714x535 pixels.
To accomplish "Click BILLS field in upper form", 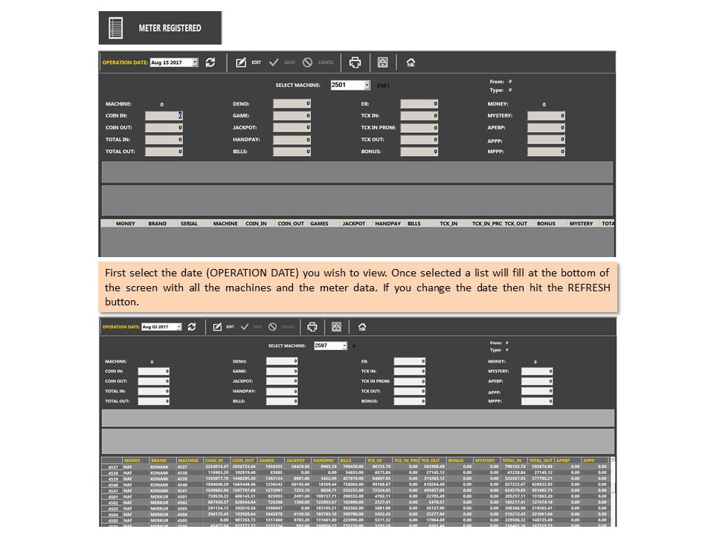I will click(x=292, y=152).
